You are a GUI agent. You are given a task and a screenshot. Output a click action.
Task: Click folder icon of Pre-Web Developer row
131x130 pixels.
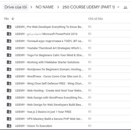pyautogui.click(x=9, y=27)
